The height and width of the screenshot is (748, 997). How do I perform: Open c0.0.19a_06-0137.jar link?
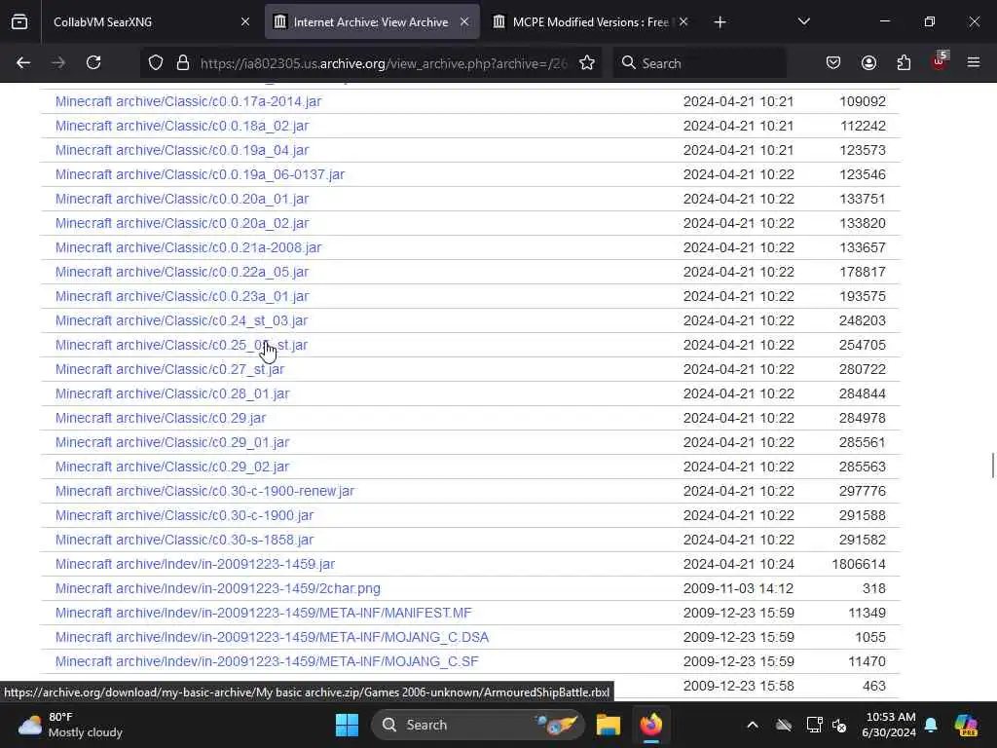(200, 174)
